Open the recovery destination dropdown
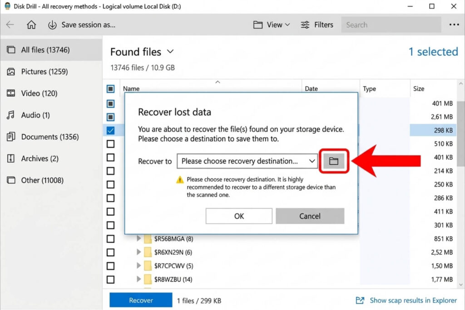The height and width of the screenshot is (310, 465). pyautogui.click(x=247, y=161)
